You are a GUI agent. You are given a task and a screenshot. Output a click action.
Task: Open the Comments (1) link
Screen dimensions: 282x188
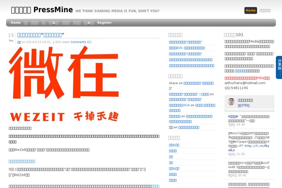click(81, 42)
